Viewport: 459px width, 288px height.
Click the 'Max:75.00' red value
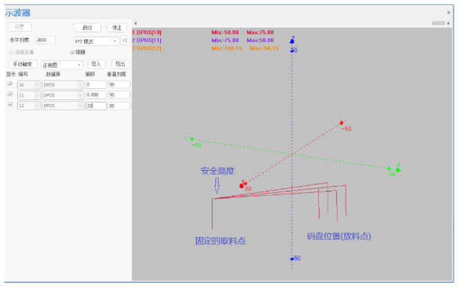click(x=260, y=32)
